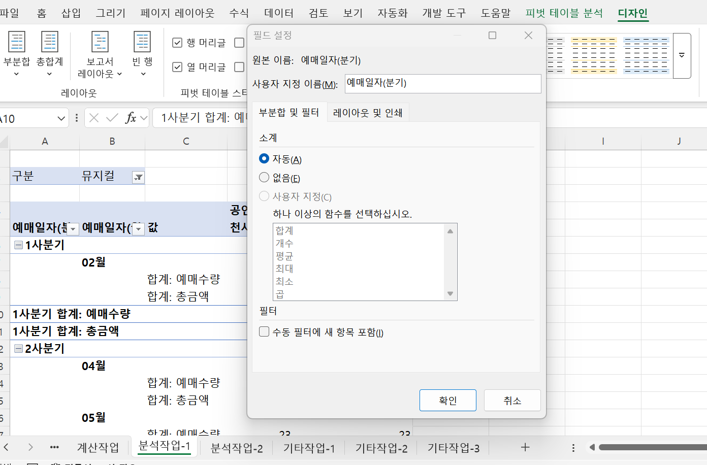Open the 보고서 레이아웃 report layout icon
Screen dimensions: 707x465
click(100, 43)
